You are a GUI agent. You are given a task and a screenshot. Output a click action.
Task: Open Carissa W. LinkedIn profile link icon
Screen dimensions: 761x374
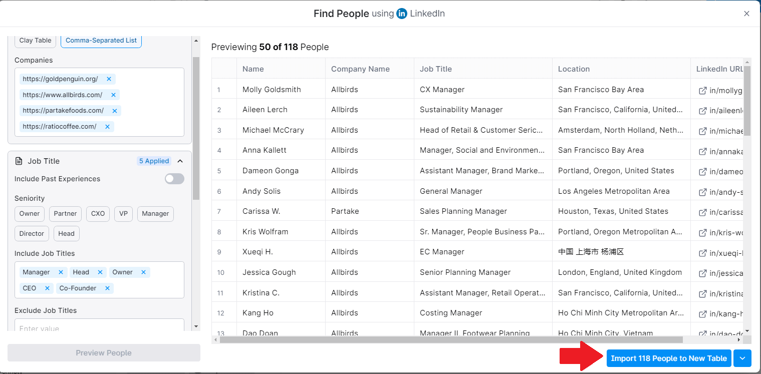(x=703, y=212)
